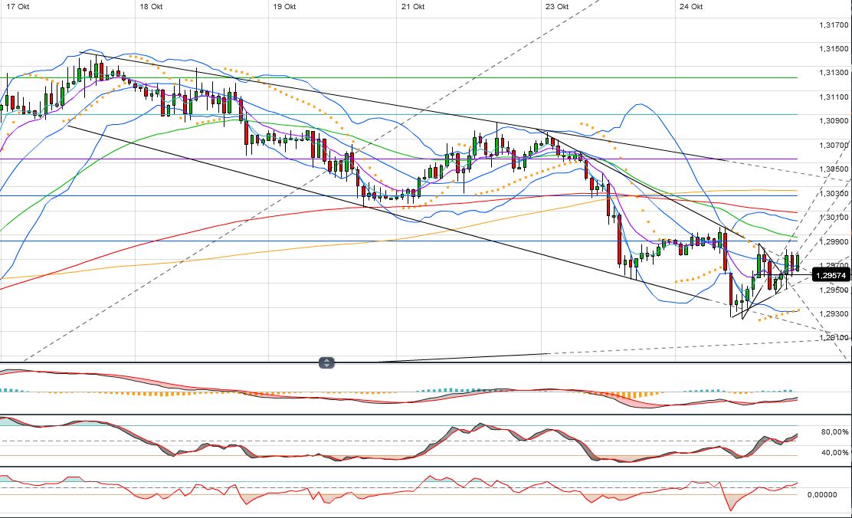The height and width of the screenshot is (518, 852).
Task: Click the 1,31700 price axis label
Action: click(831, 25)
